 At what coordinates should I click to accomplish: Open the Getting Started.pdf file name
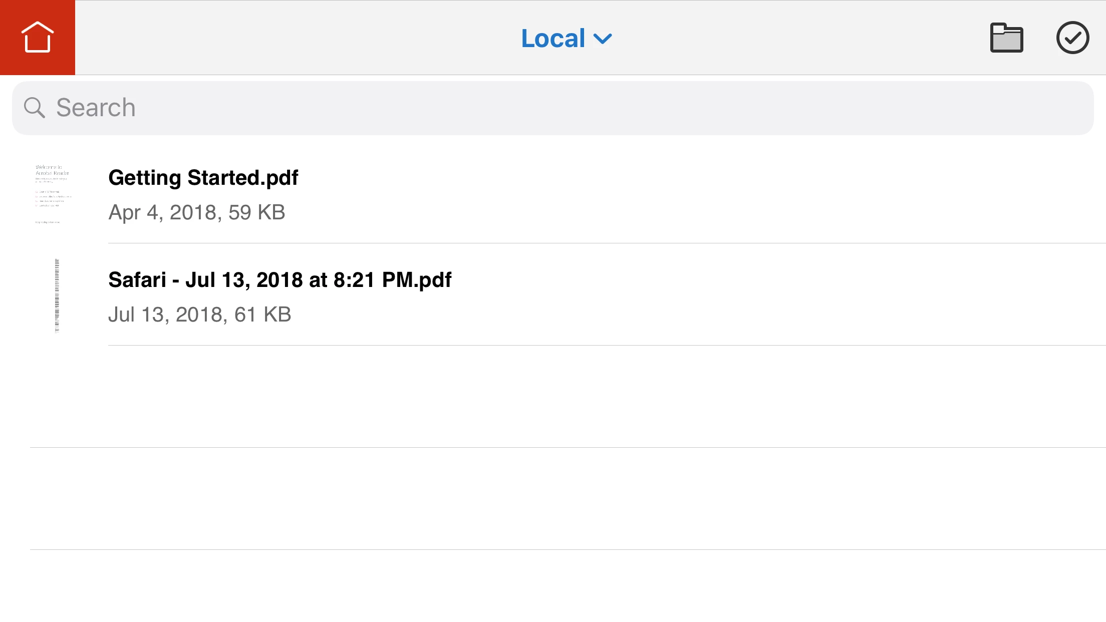[x=203, y=178]
